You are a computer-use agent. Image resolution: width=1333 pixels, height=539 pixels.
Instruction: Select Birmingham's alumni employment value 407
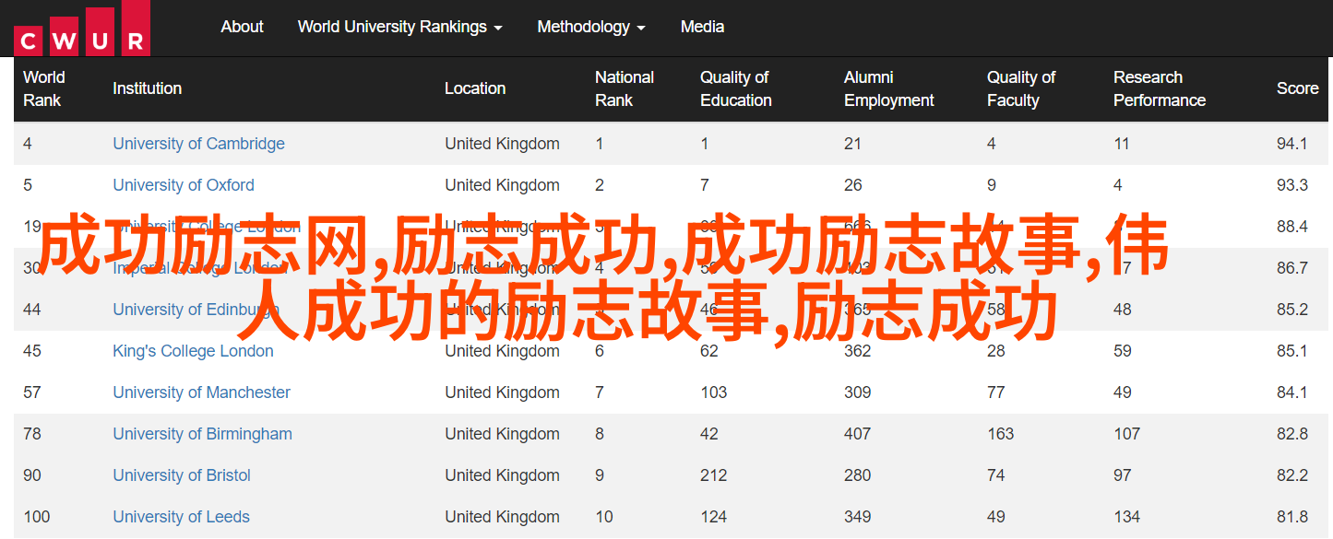(857, 434)
